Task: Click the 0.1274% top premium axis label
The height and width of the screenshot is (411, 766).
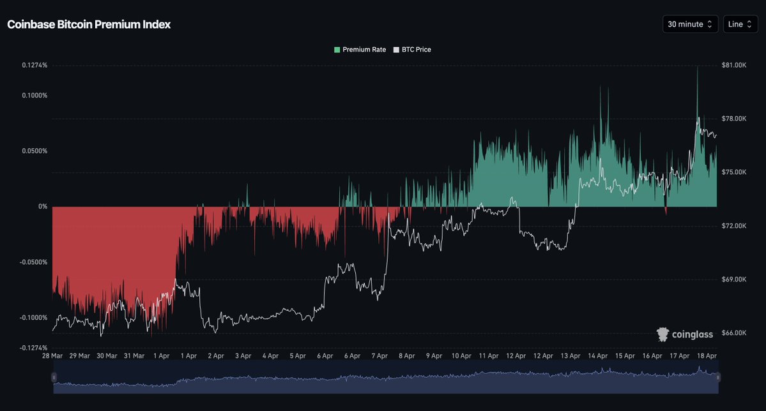Action: click(34, 65)
